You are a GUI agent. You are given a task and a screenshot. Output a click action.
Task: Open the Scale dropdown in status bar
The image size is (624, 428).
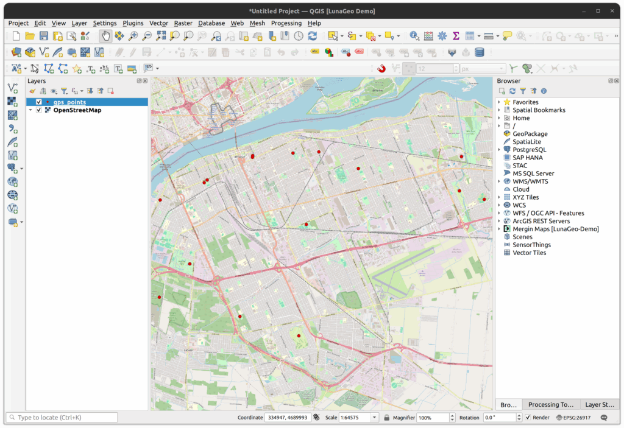click(374, 418)
